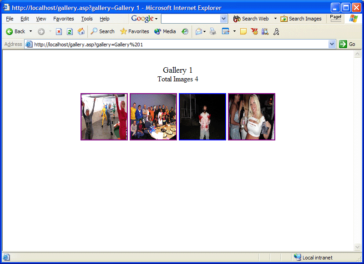Open the Search Web options dropdown arrow
364x264 pixels.
[275, 19]
